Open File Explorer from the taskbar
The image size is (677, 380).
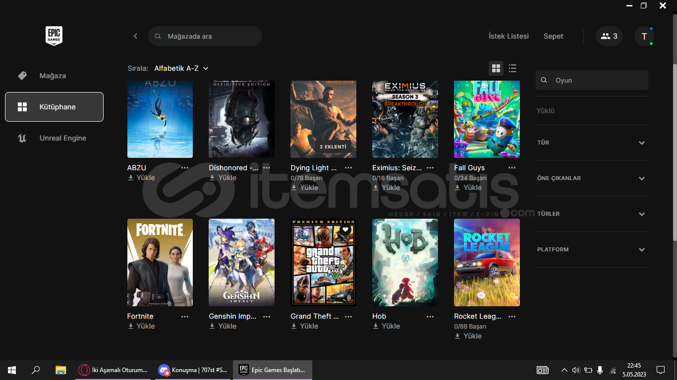[x=60, y=370]
